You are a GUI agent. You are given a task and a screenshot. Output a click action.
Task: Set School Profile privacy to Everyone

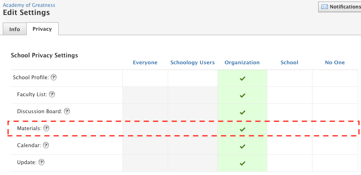coord(145,78)
